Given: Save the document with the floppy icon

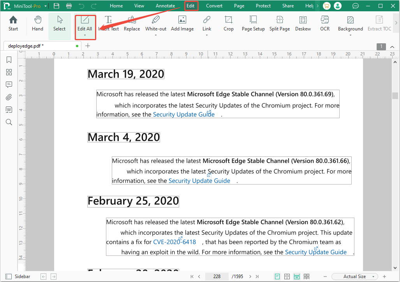Looking at the screenshot, I should pyautogui.click(x=56, y=6).
